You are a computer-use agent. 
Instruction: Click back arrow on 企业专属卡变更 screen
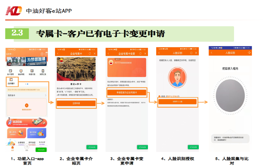108,54
